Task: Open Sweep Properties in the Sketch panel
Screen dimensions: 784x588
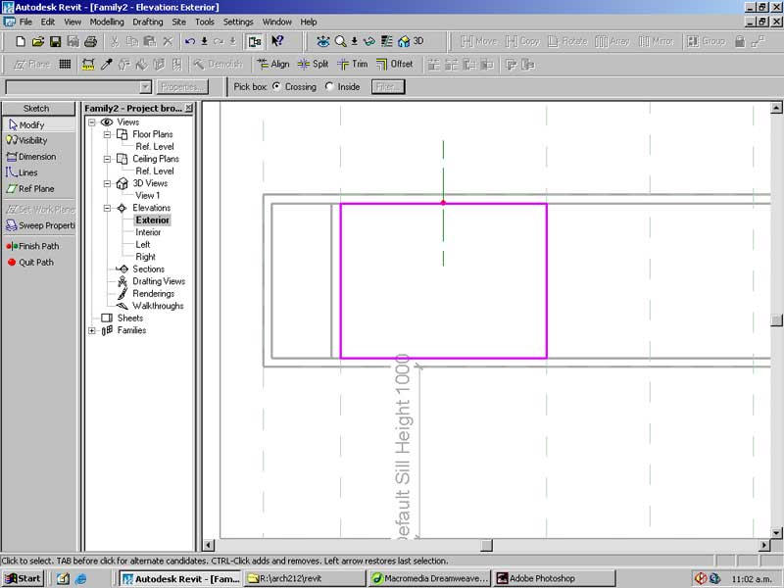Action: point(38,225)
